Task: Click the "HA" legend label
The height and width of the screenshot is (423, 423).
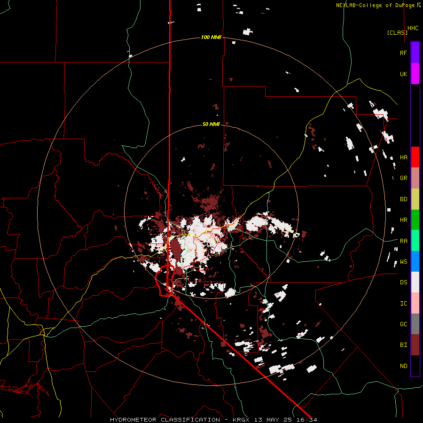Action: click(x=403, y=157)
